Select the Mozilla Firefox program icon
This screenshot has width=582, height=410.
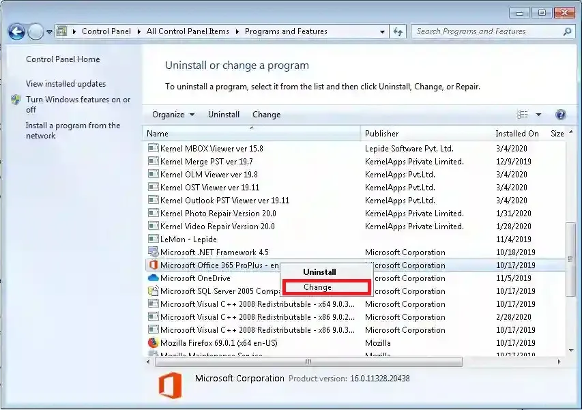tap(151, 342)
